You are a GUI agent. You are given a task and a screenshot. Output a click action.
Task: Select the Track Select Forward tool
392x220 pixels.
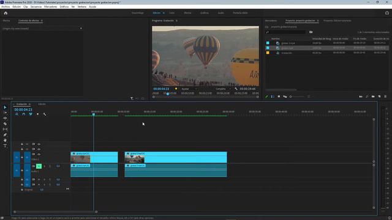[5, 112]
